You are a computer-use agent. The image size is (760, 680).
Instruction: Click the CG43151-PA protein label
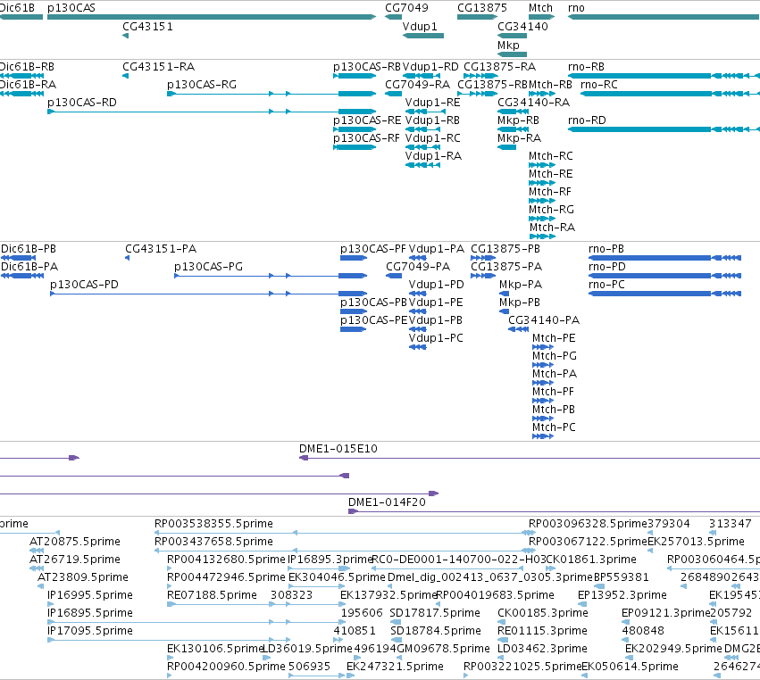coord(161,249)
